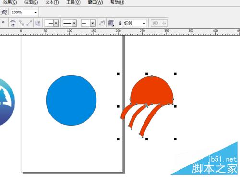Click the node-connection curve icon in toolbar

coord(22,23)
